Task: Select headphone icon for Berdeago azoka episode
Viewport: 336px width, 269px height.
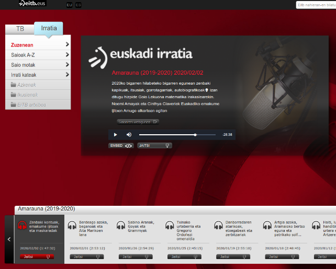Action: (72, 226)
